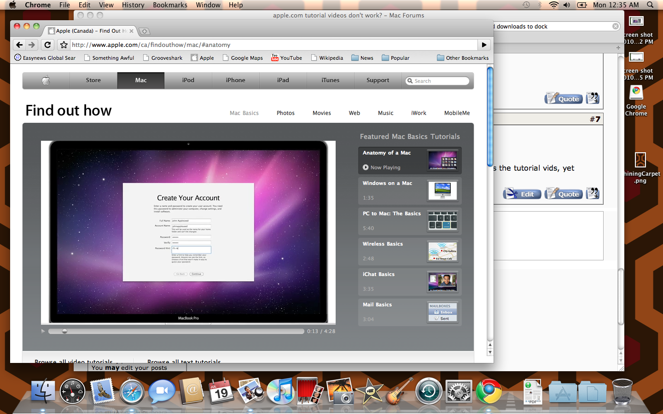This screenshot has width=663, height=414.
Task: Open GarageBand from the dock
Action: (x=399, y=391)
